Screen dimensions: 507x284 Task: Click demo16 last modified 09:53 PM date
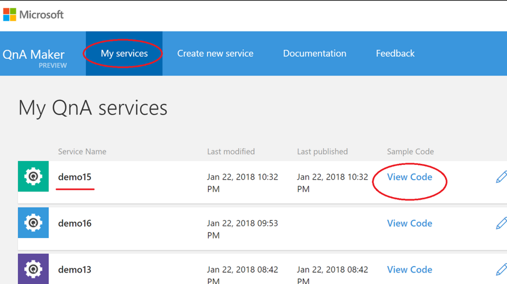(x=243, y=229)
